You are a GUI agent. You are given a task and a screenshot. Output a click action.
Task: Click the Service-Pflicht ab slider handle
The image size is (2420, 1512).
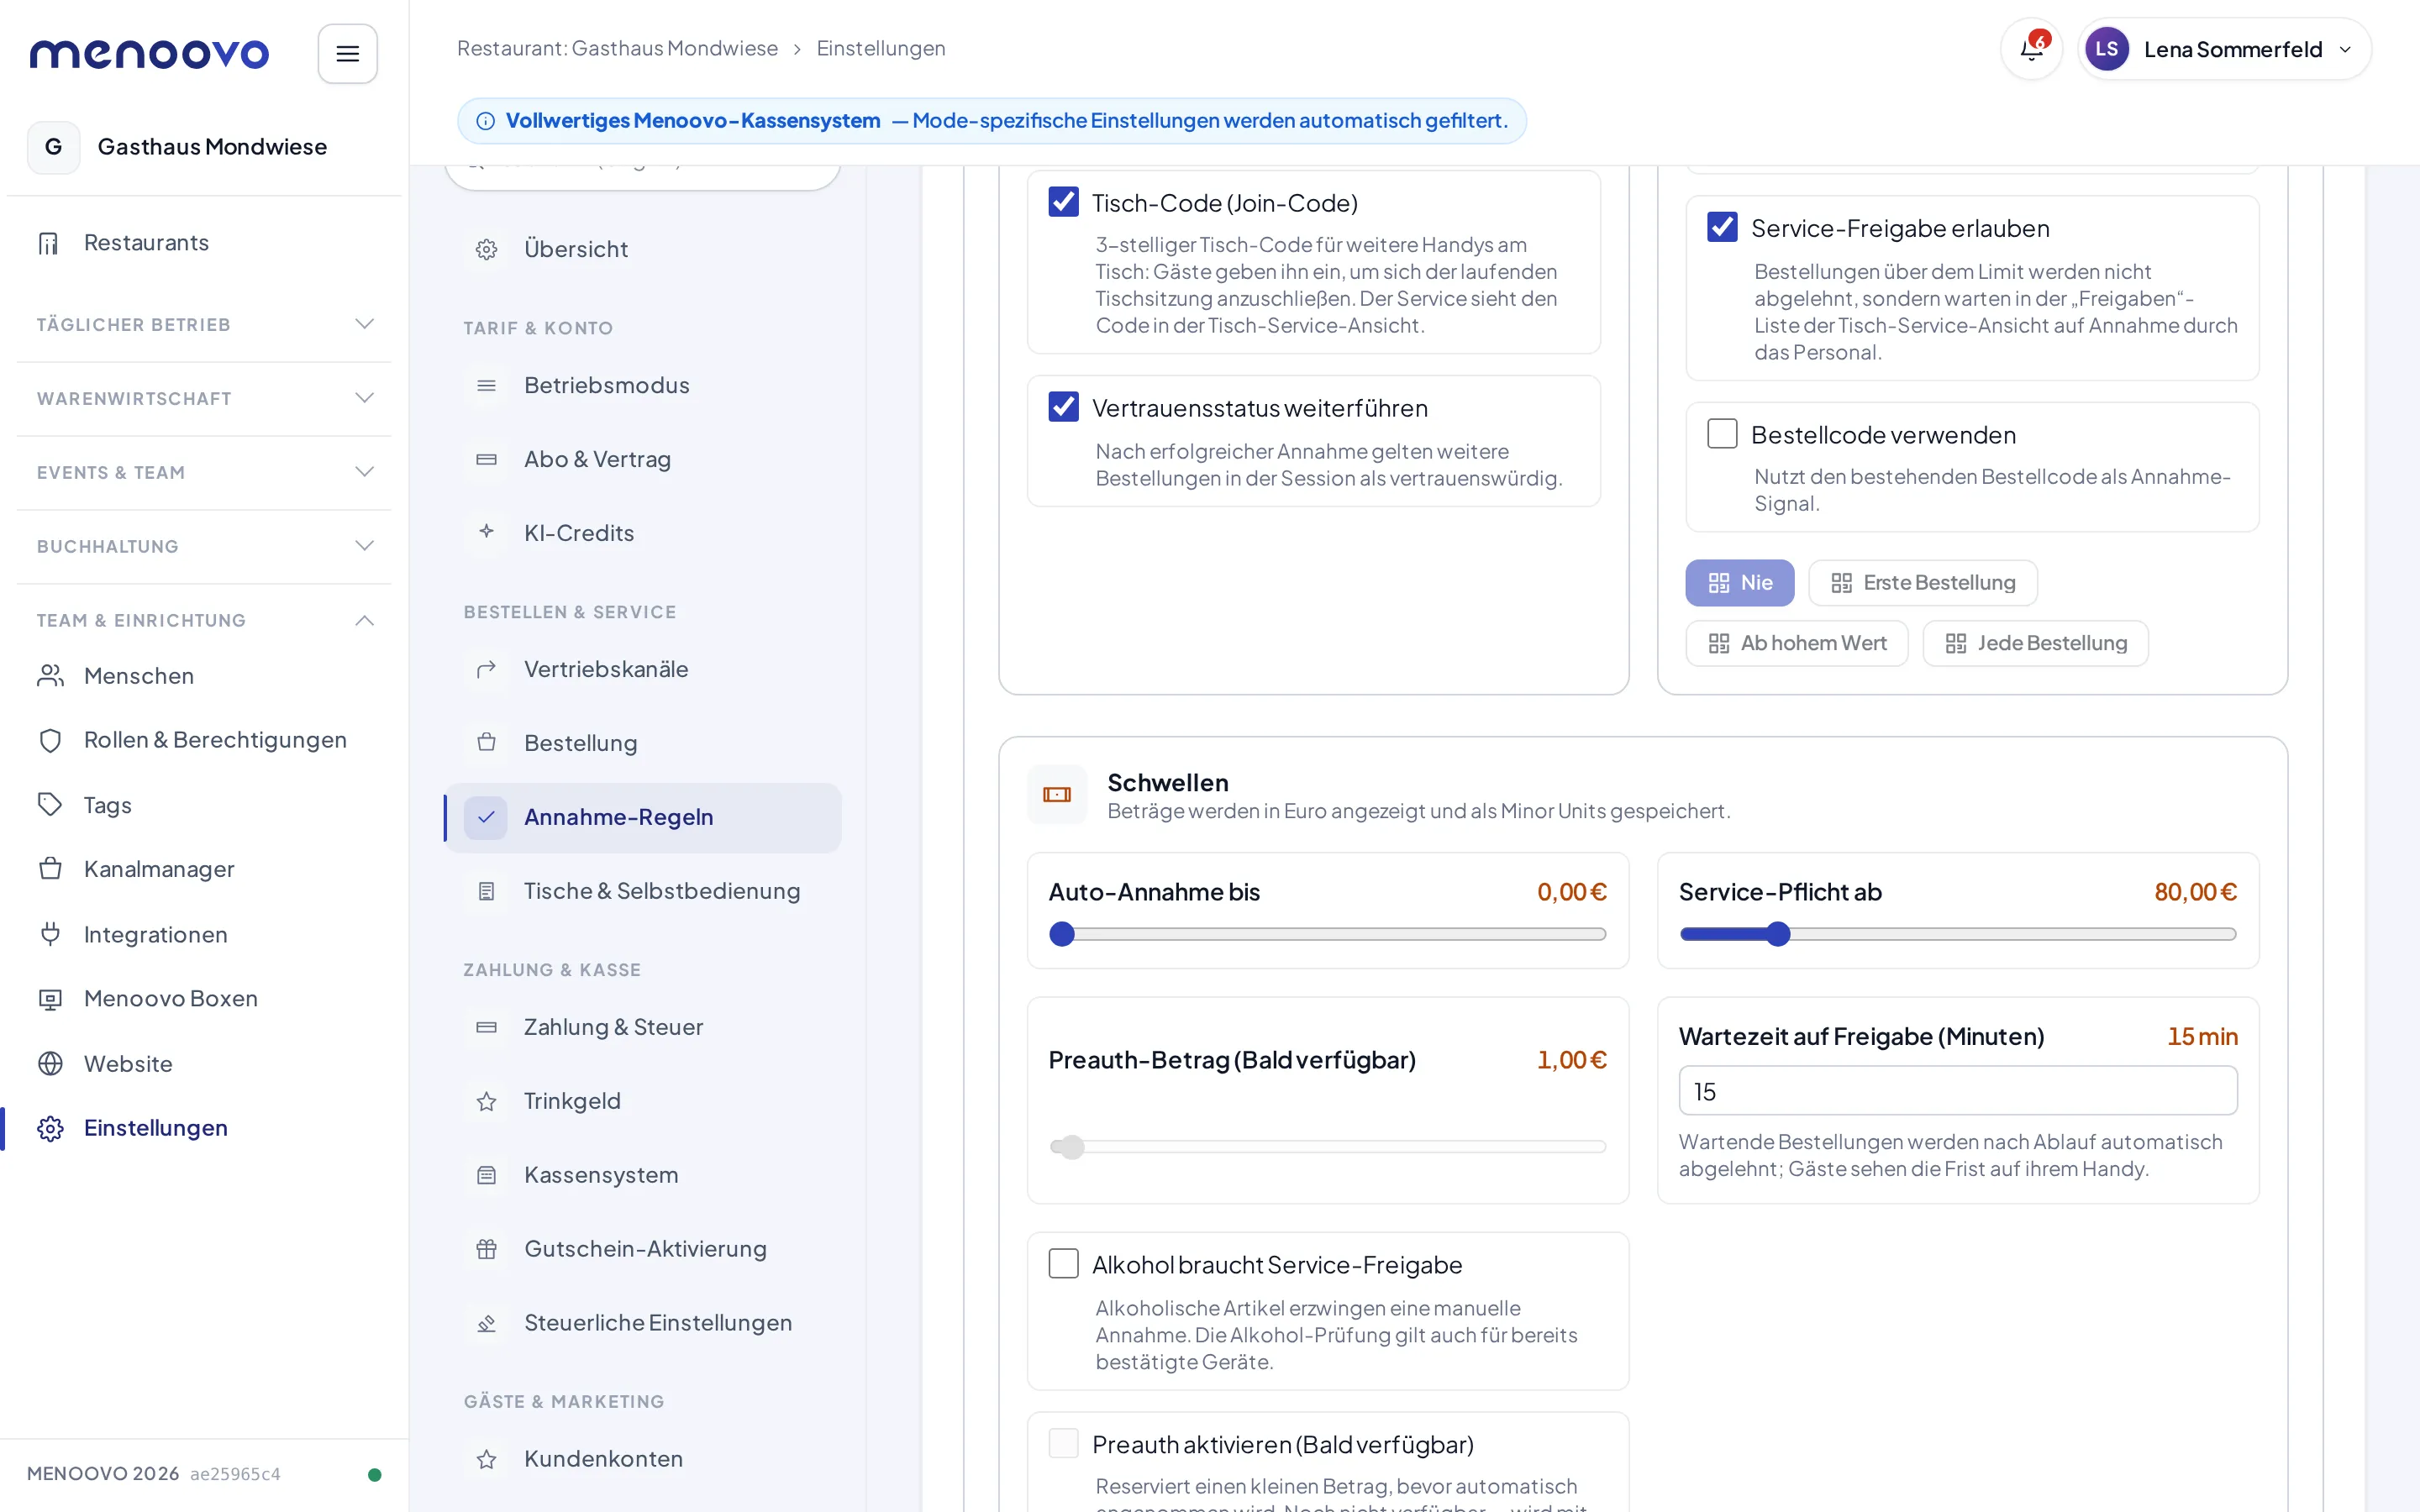(1777, 934)
